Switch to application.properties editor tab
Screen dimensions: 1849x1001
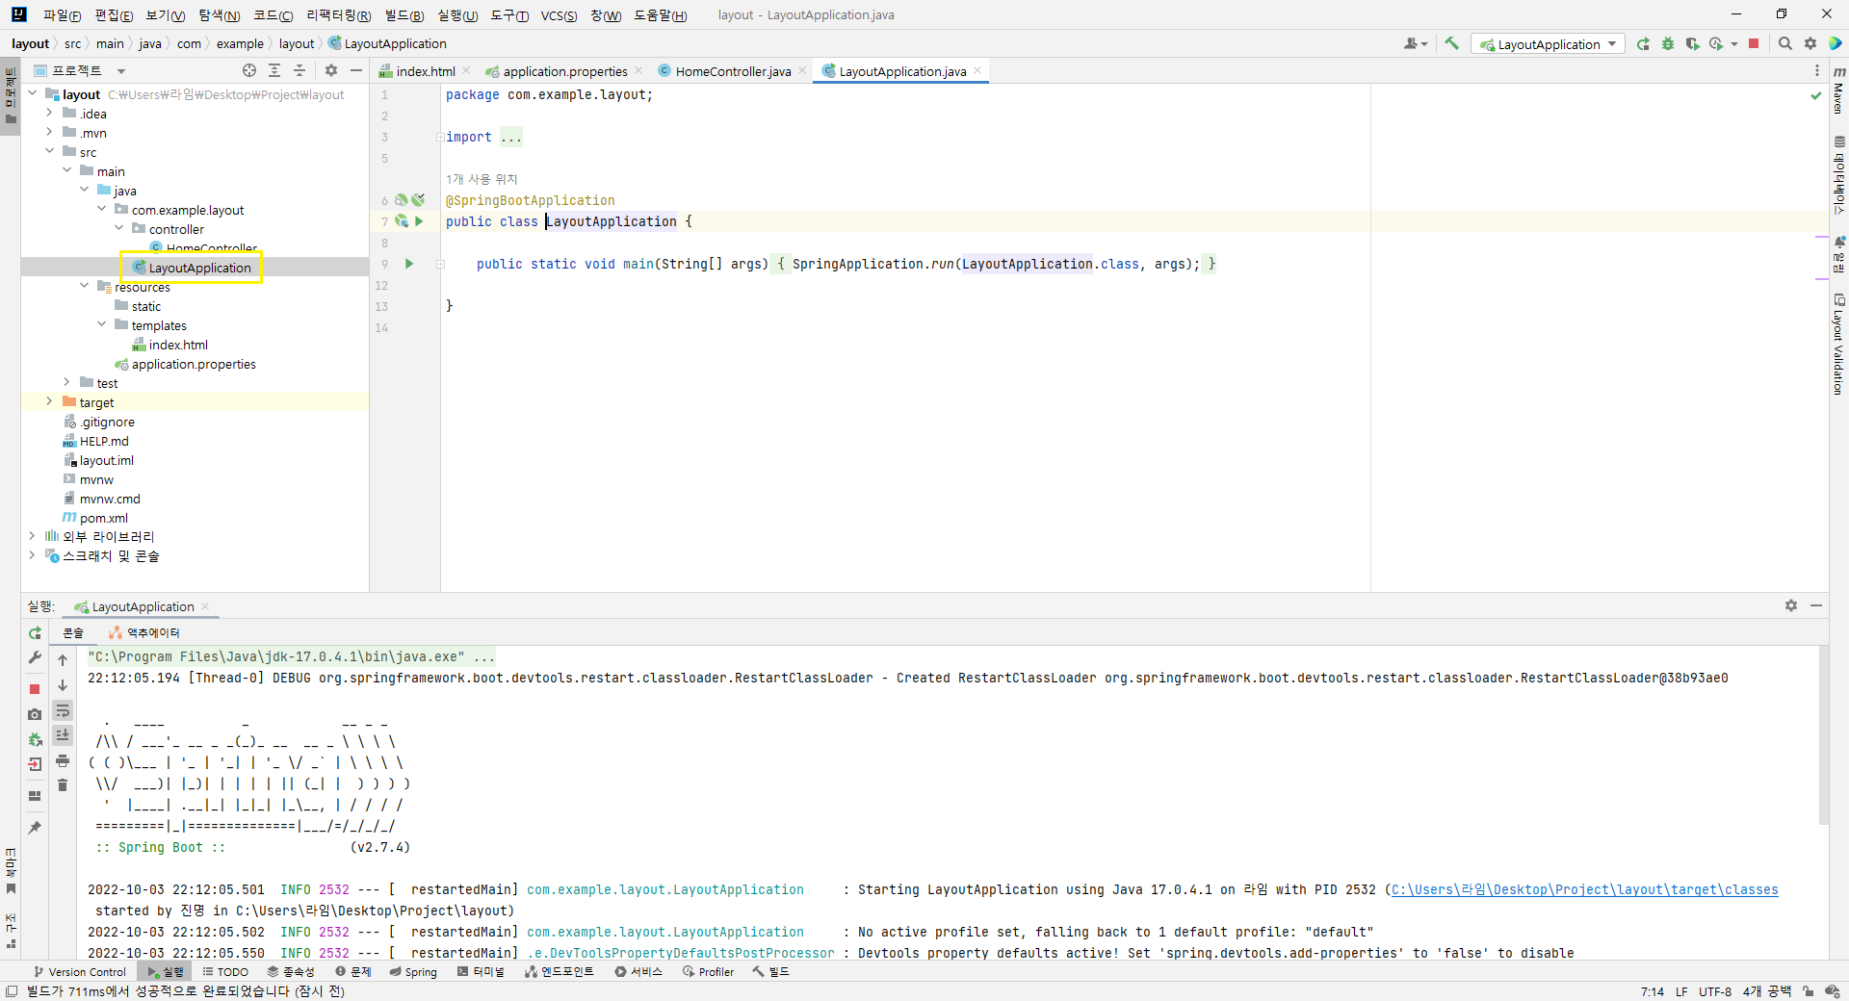[x=564, y=71]
